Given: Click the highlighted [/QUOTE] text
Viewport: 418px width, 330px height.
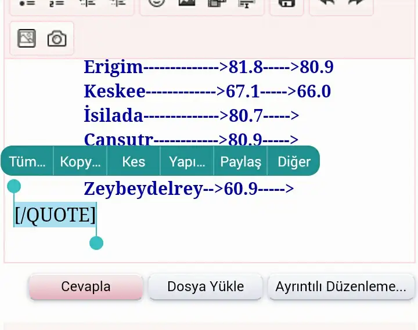Looking at the screenshot, I should (x=55, y=215).
